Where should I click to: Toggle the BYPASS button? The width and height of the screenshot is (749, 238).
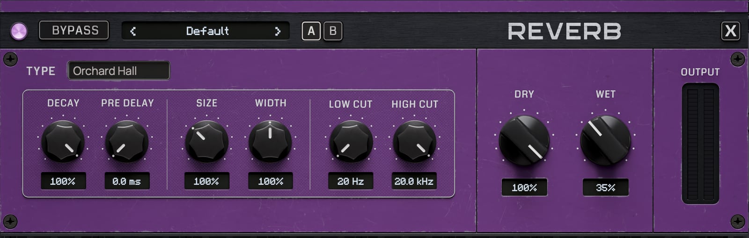[74, 30]
